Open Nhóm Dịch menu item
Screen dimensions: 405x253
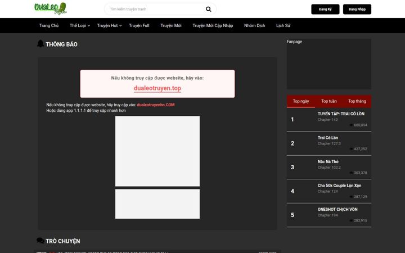254,25
